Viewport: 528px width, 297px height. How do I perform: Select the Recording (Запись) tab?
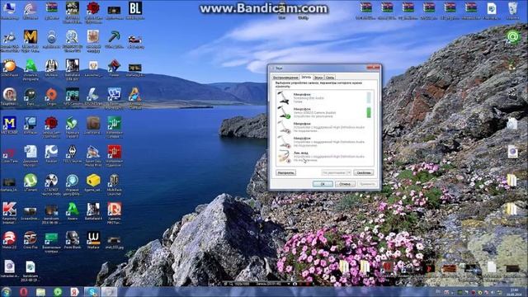pos(306,77)
